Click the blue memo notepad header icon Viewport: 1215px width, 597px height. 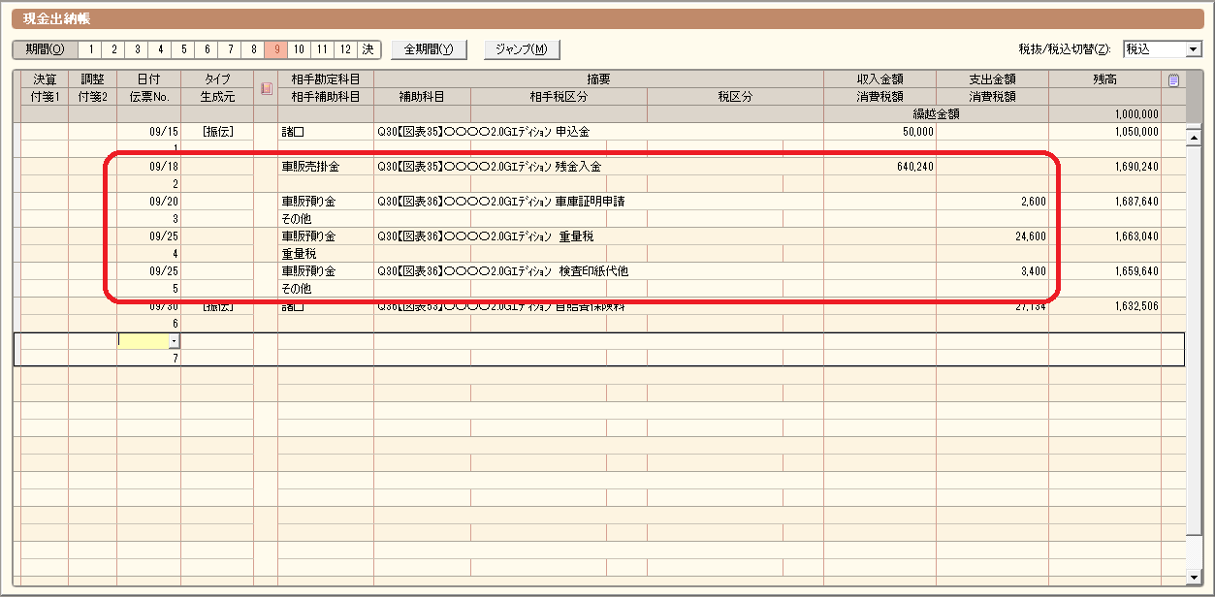1173,80
